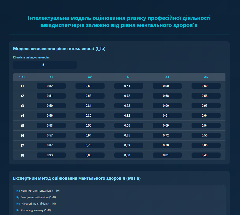The height and width of the screenshot is (215, 240).
Task: Click the t8 A3 input 0,88
Action: coord(129,155)
